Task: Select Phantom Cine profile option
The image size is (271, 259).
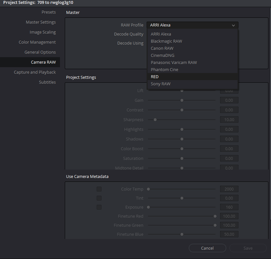Action: click(x=192, y=70)
